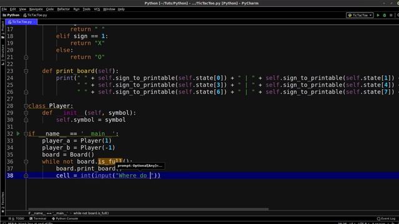The height and width of the screenshot is (224, 399).
Task: Click the fold end marker on line 38
Action: tap(26, 175)
